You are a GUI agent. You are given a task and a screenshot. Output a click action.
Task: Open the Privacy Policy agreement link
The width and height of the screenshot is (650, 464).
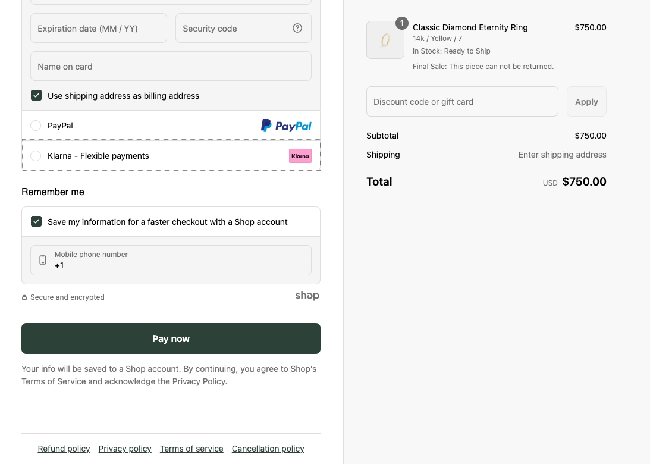(x=199, y=381)
